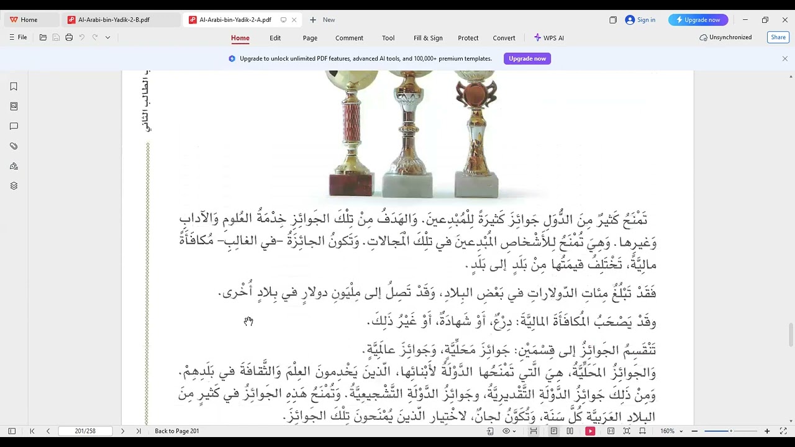Screen dimensions: 795x447
Task: Open the Tool ribbon tab
Action: [x=388, y=38]
